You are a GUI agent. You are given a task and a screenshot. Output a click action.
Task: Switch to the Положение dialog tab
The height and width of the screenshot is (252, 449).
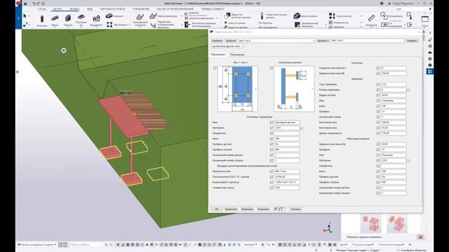(237, 55)
